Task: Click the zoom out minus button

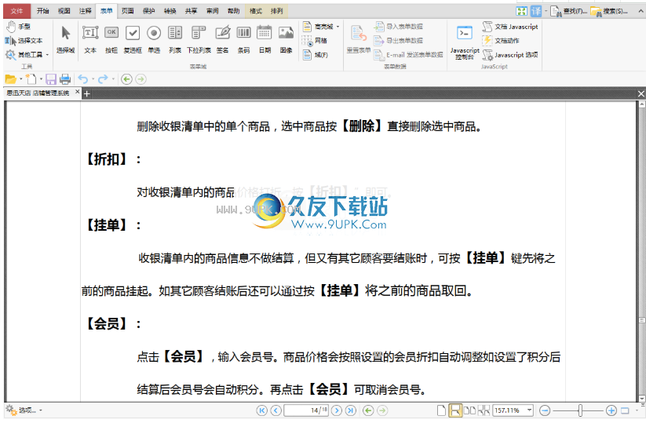Action: 545,410
